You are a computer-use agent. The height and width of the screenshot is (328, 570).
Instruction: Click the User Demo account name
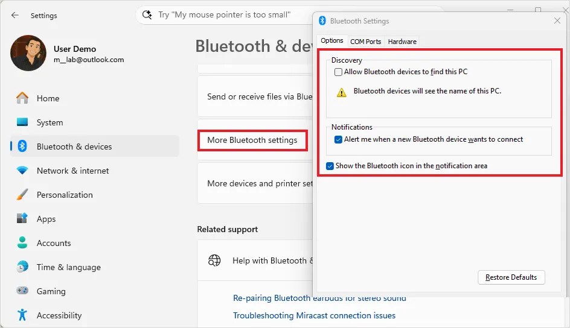pos(75,49)
